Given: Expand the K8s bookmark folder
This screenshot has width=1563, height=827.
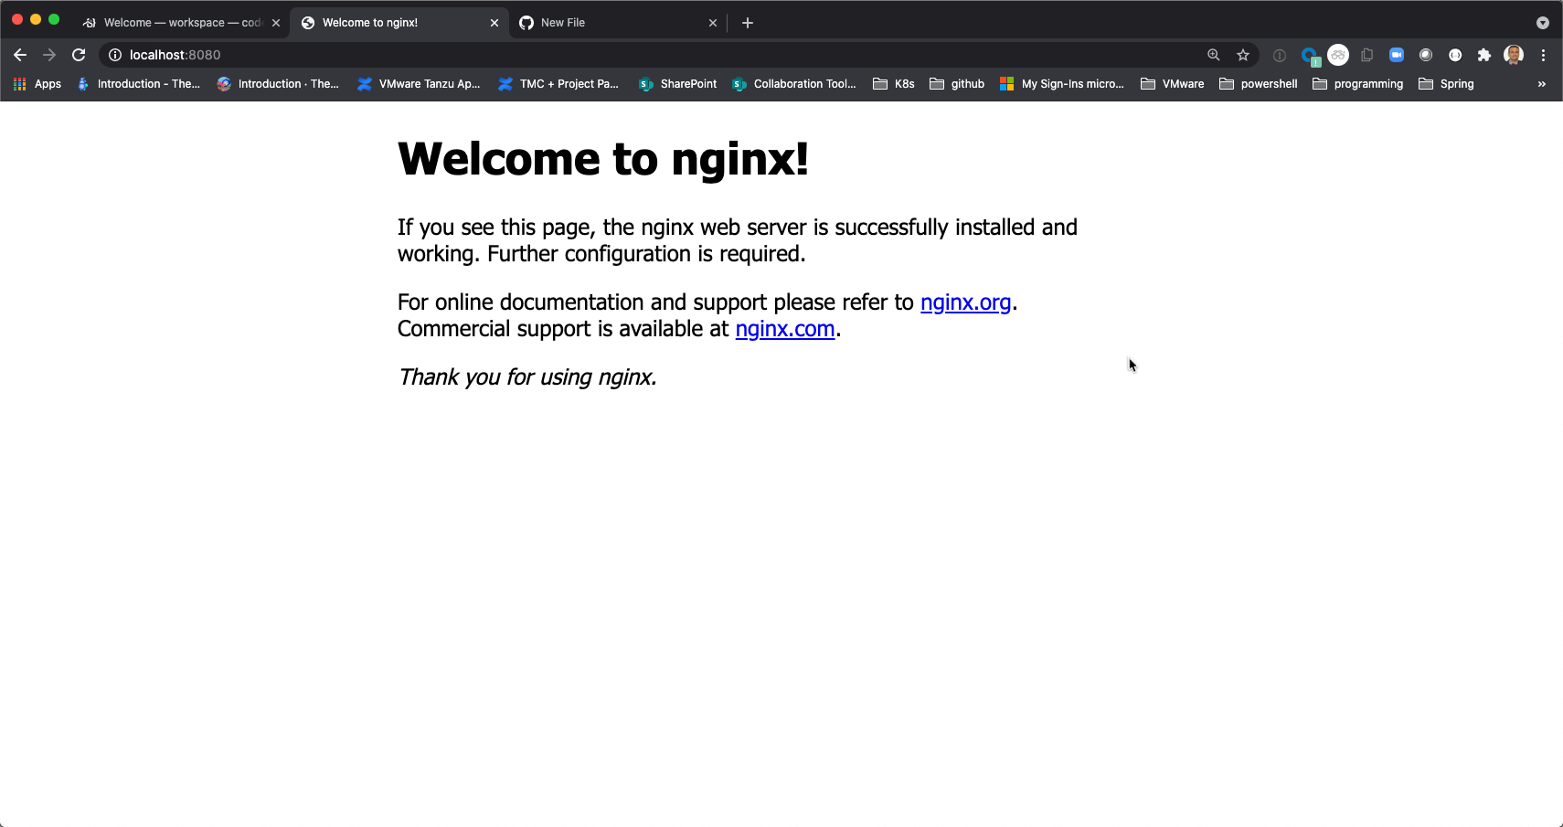Looking at the screenshot, I should click(x=894, y=84).
